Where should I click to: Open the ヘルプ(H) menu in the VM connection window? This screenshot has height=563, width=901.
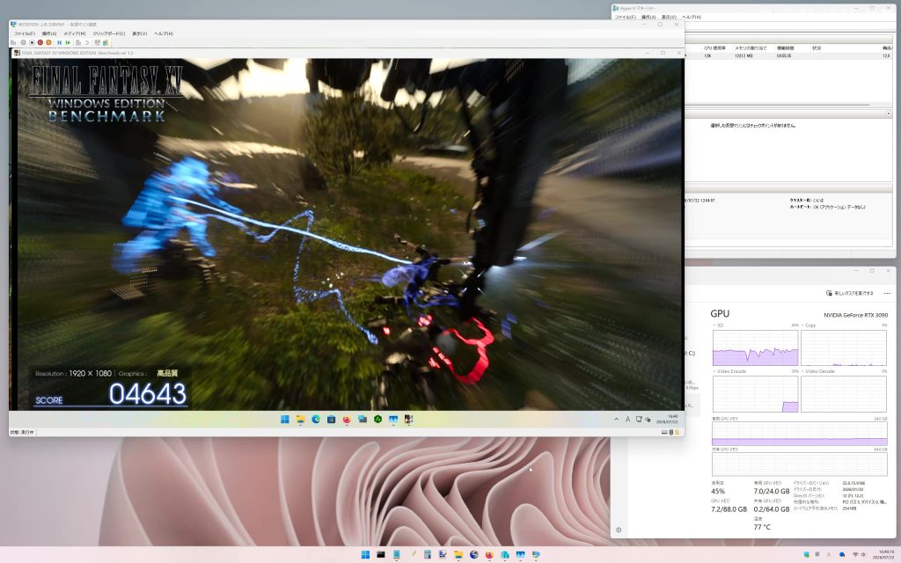click(x=164, y=34)
